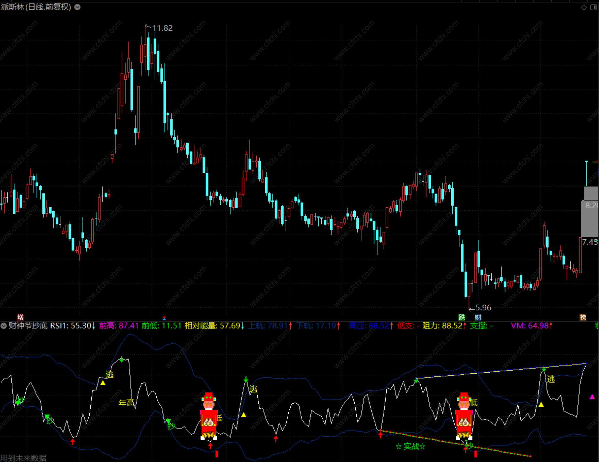
Task: Click the magenta triangle at indicator's right edge
Action: point(592,397)
